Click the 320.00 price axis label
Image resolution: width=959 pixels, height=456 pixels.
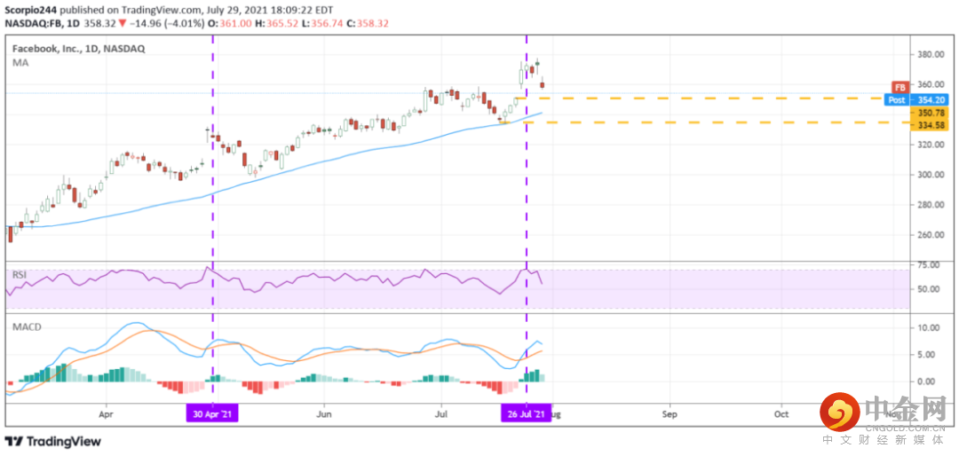[929, 145]
